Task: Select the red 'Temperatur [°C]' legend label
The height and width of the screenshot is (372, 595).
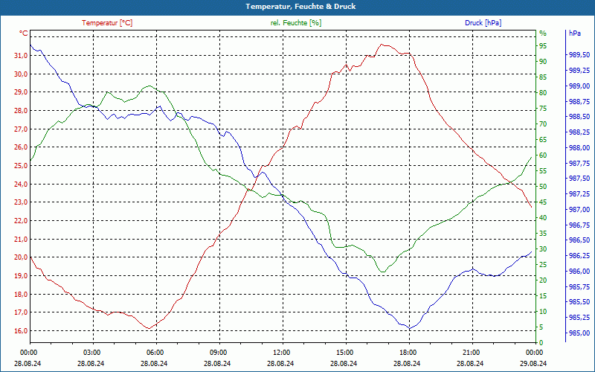Action: pos(107,23)
